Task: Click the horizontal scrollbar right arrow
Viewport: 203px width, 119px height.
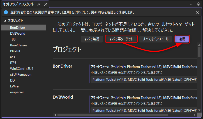Action: 194,115
